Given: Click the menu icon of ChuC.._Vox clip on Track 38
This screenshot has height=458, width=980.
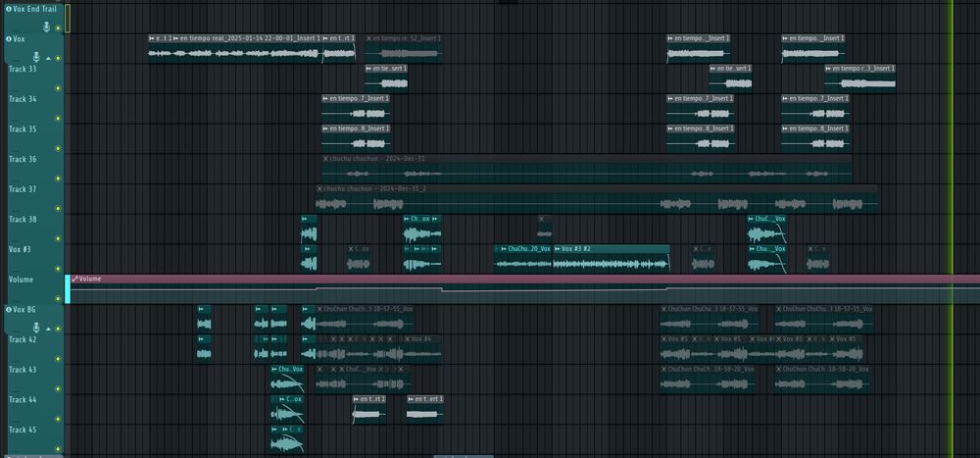Looking at the screenshot, I should click(752, 219).
